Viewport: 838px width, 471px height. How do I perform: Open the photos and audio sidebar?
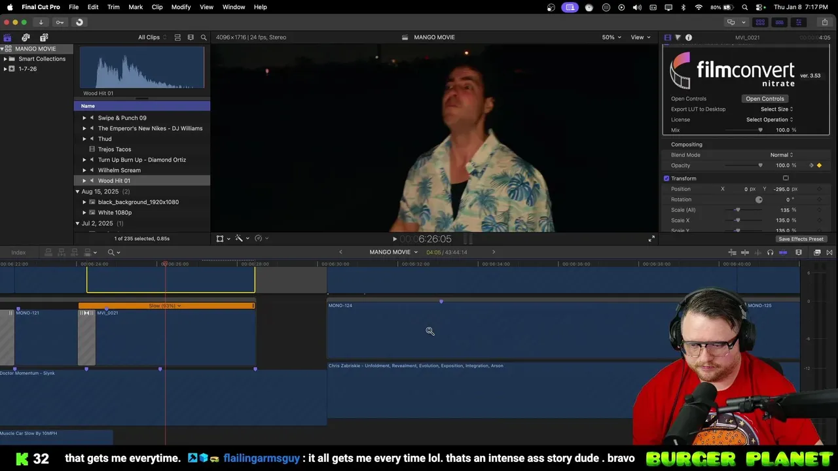click(x=26, y=38)
